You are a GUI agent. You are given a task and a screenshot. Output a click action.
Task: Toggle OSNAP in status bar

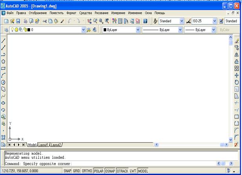point(110,171)
